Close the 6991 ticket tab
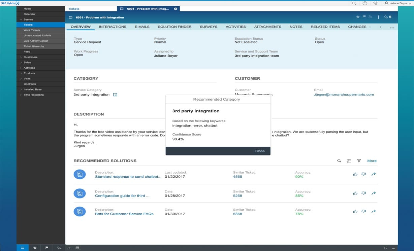This screenshot has height=251, width=414. point(176,9)
